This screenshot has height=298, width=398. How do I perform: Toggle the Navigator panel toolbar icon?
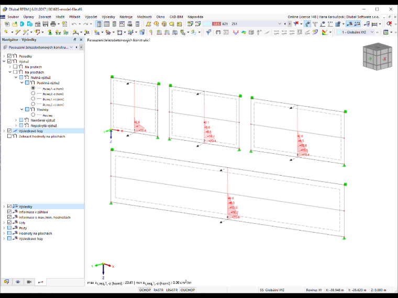click(x=99, y=24)
